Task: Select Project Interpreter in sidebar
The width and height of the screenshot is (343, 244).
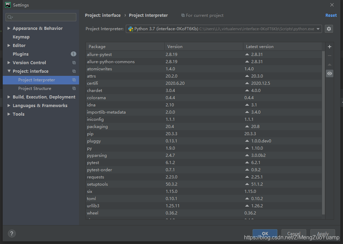Action: pos(41,80)
